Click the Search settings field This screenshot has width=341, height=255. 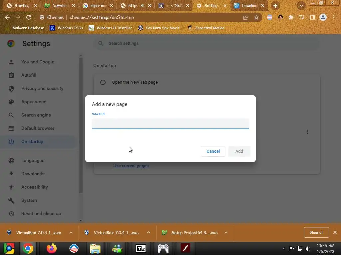[206, 43]
